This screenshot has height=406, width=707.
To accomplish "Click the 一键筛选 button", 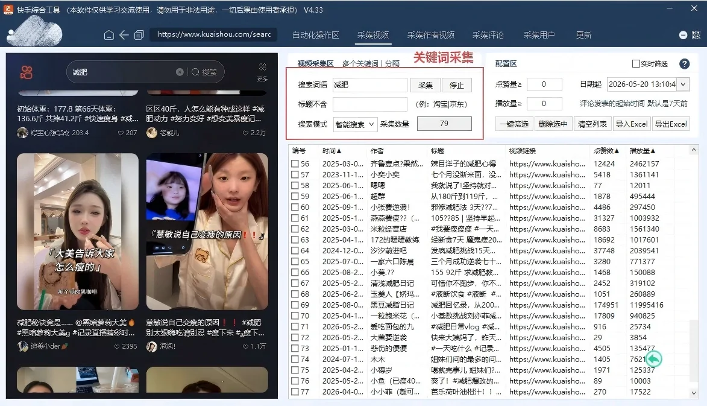I will pos(514,124).
